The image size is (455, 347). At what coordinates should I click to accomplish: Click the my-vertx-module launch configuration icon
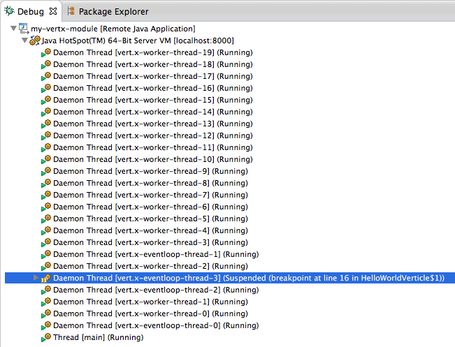[24, 29]
